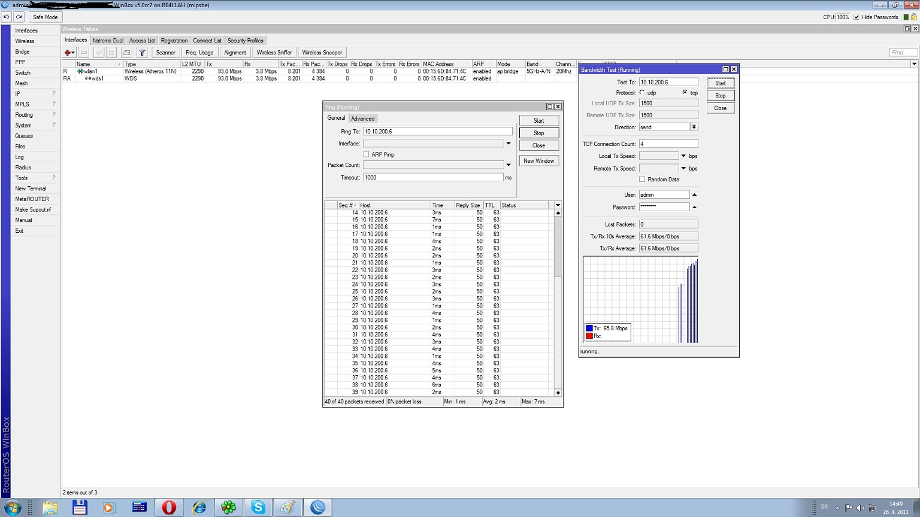Viewport: 920px width, 517px height.
Task: Open wireless table column selector dropdown
Action: [914, 64]
